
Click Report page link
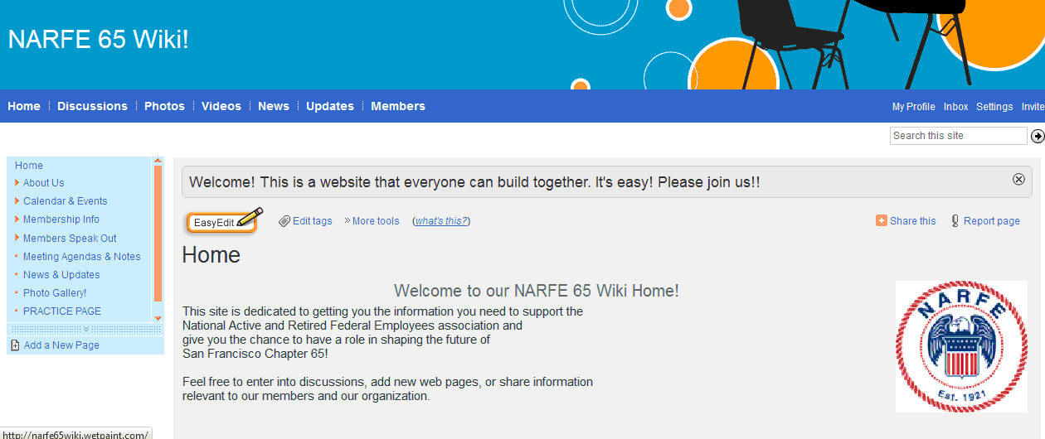click(x=992, y=221)
